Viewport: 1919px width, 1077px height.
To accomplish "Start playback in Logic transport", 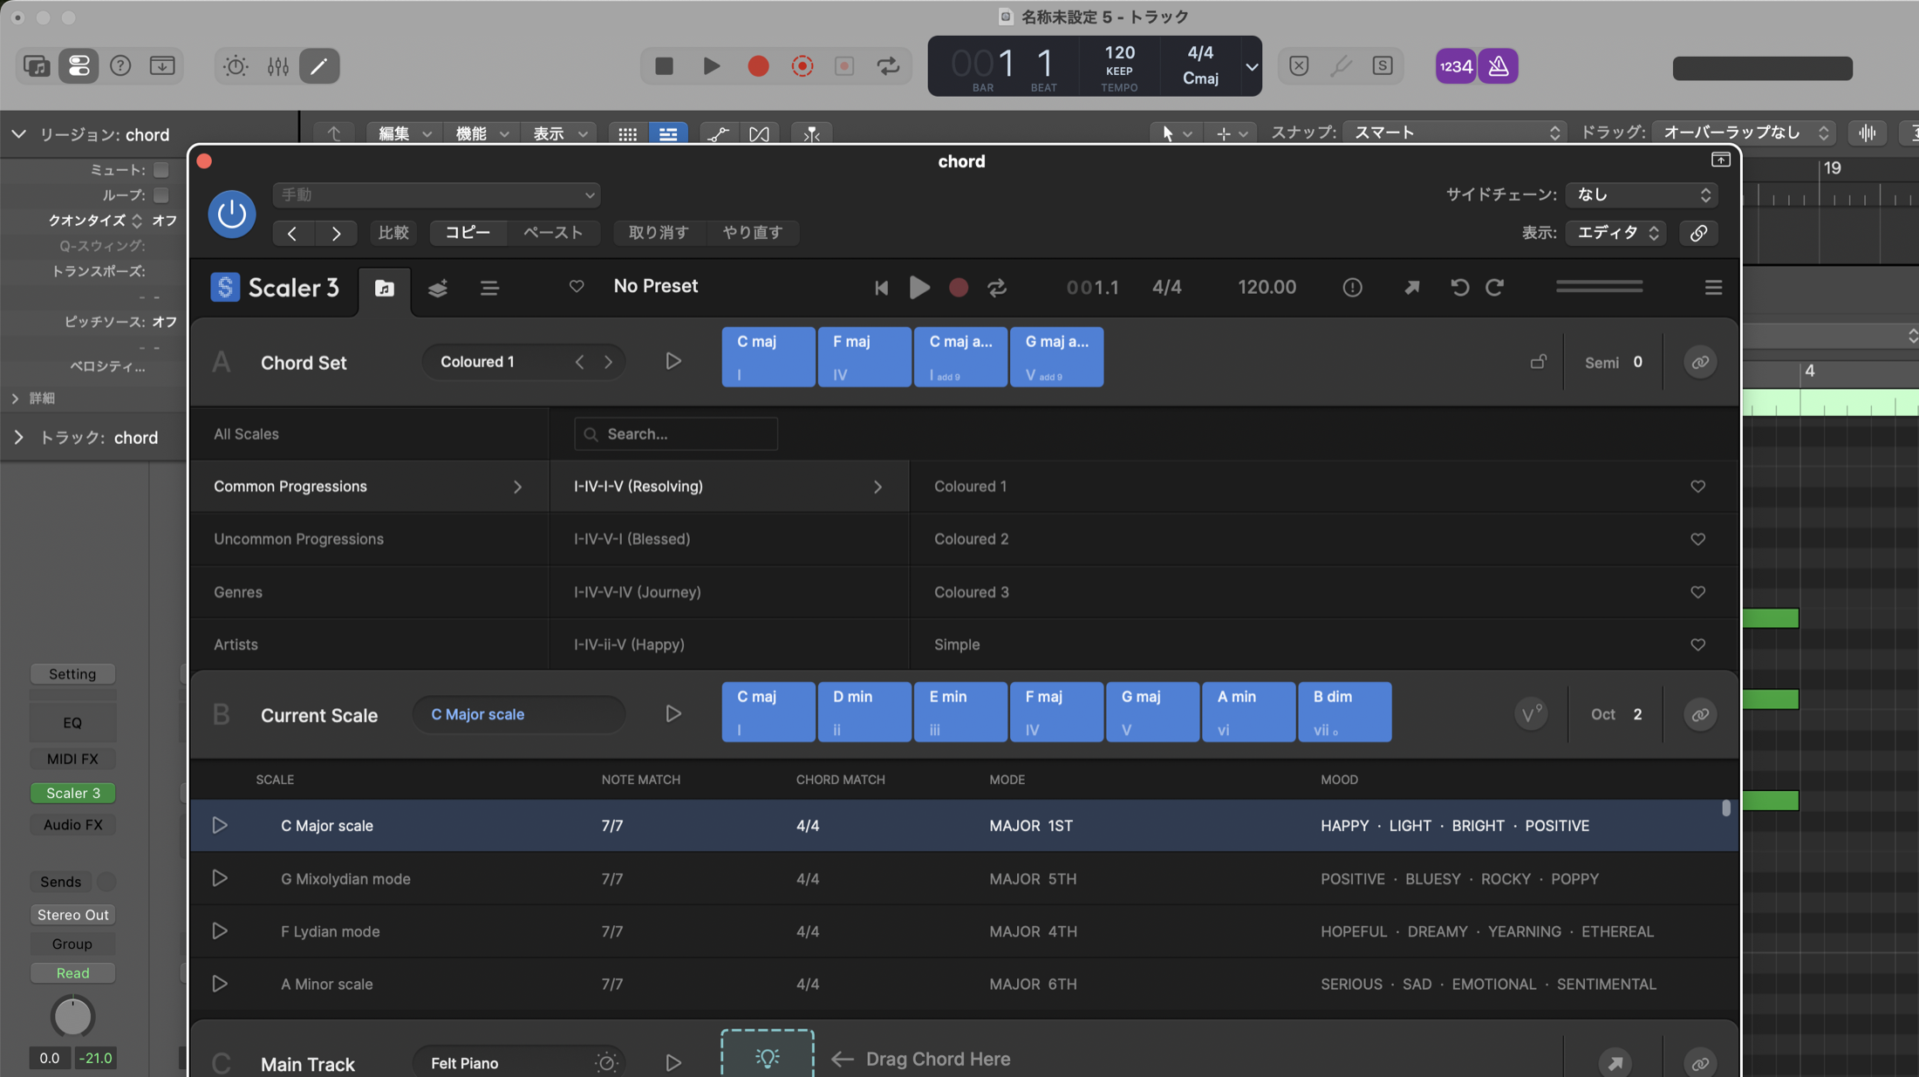I will tap(711, 66).
